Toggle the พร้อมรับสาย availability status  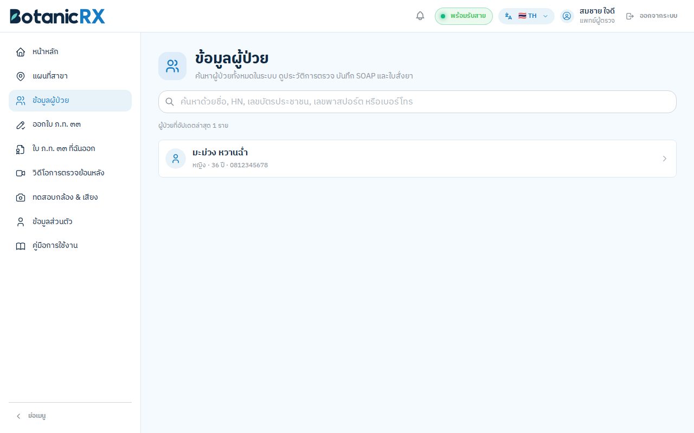(x=464, y=16)
